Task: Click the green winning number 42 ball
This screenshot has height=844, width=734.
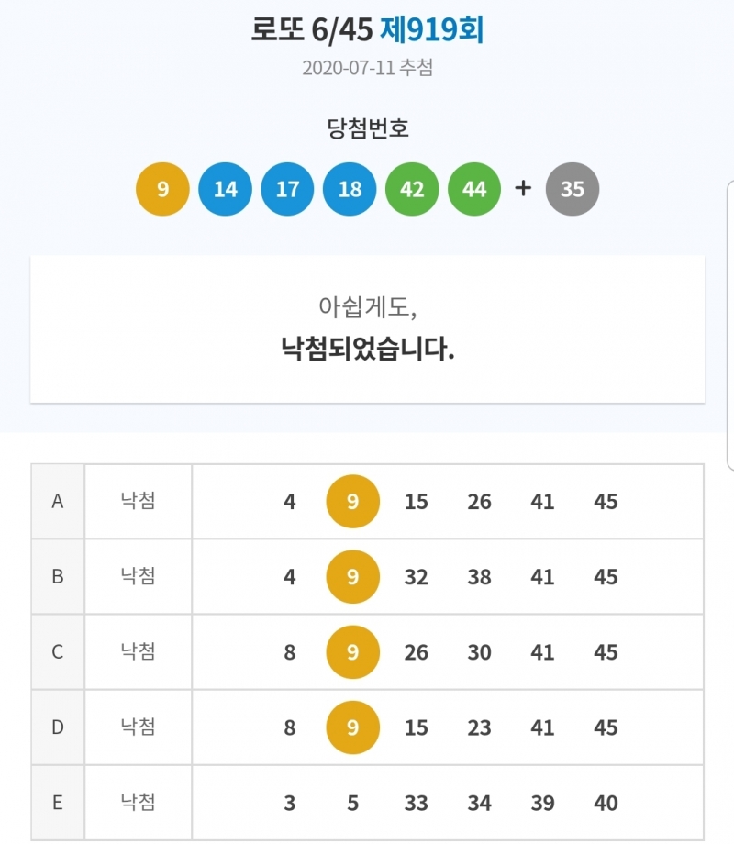Action: 412,190
